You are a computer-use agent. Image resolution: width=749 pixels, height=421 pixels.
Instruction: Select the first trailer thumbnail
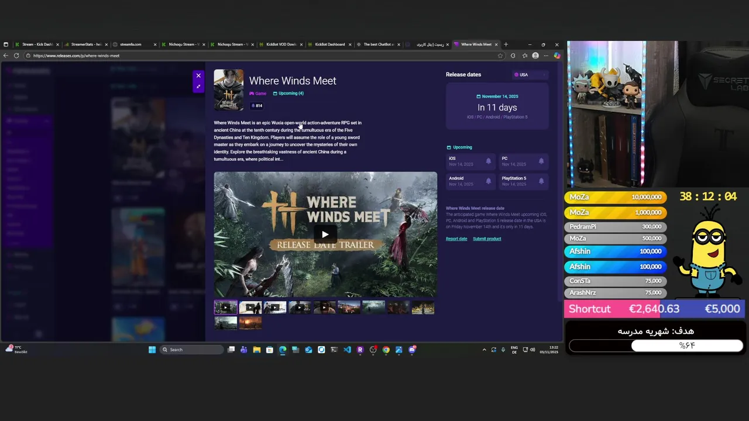(225, 308)
